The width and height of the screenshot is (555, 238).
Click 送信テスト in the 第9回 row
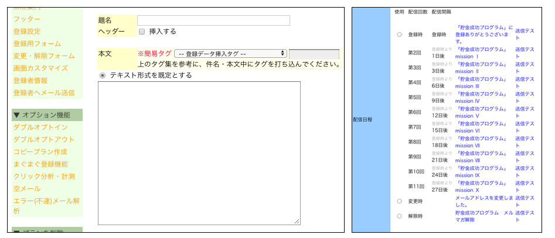[x=525, y=157]
